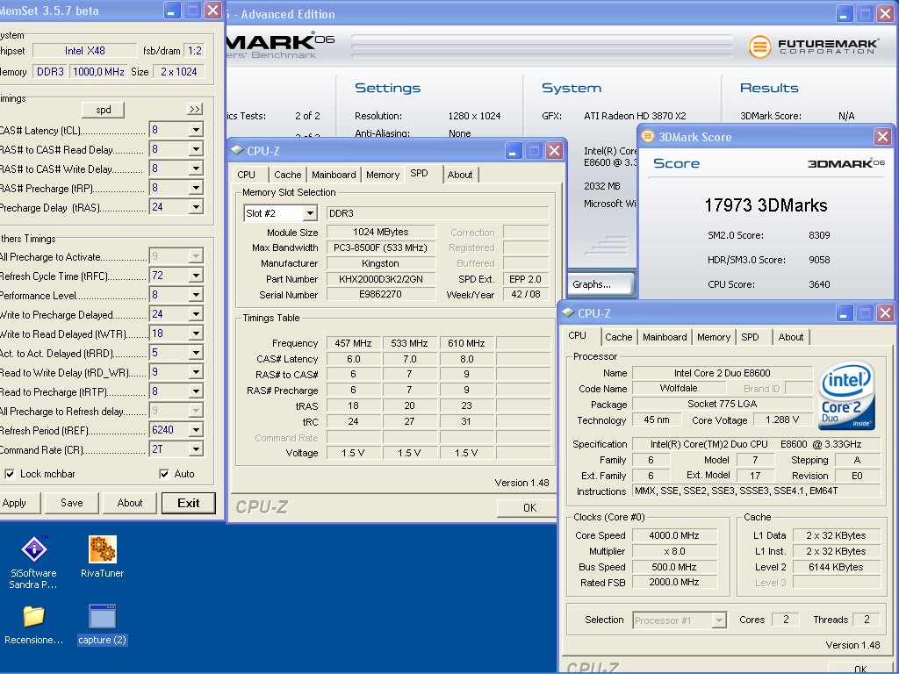Click the Futuremark Corporation logo
Screen dimensions: 899x674
coord(814,47)
